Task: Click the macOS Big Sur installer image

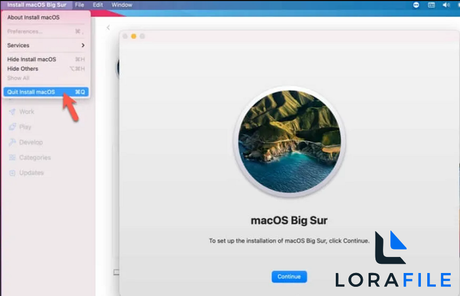Action: coord(289,142)
